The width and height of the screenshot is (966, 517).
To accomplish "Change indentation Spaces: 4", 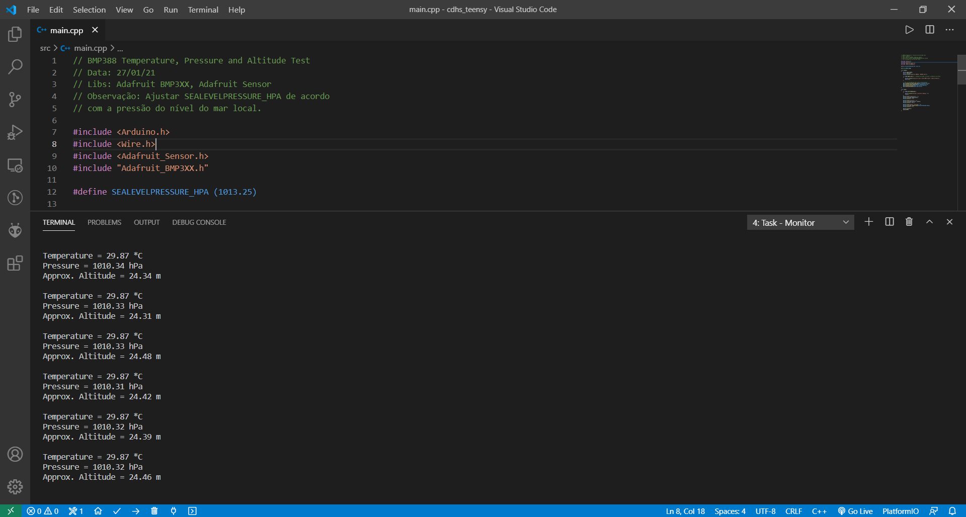I will pyautogui.click(x=730, y=511).
